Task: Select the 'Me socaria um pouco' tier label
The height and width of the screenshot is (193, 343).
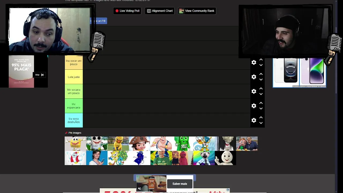Action: click(74, 91)
